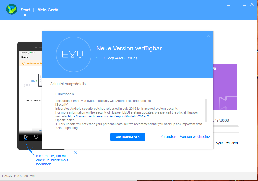Open Zu anderer Version wechseln link

185,137
